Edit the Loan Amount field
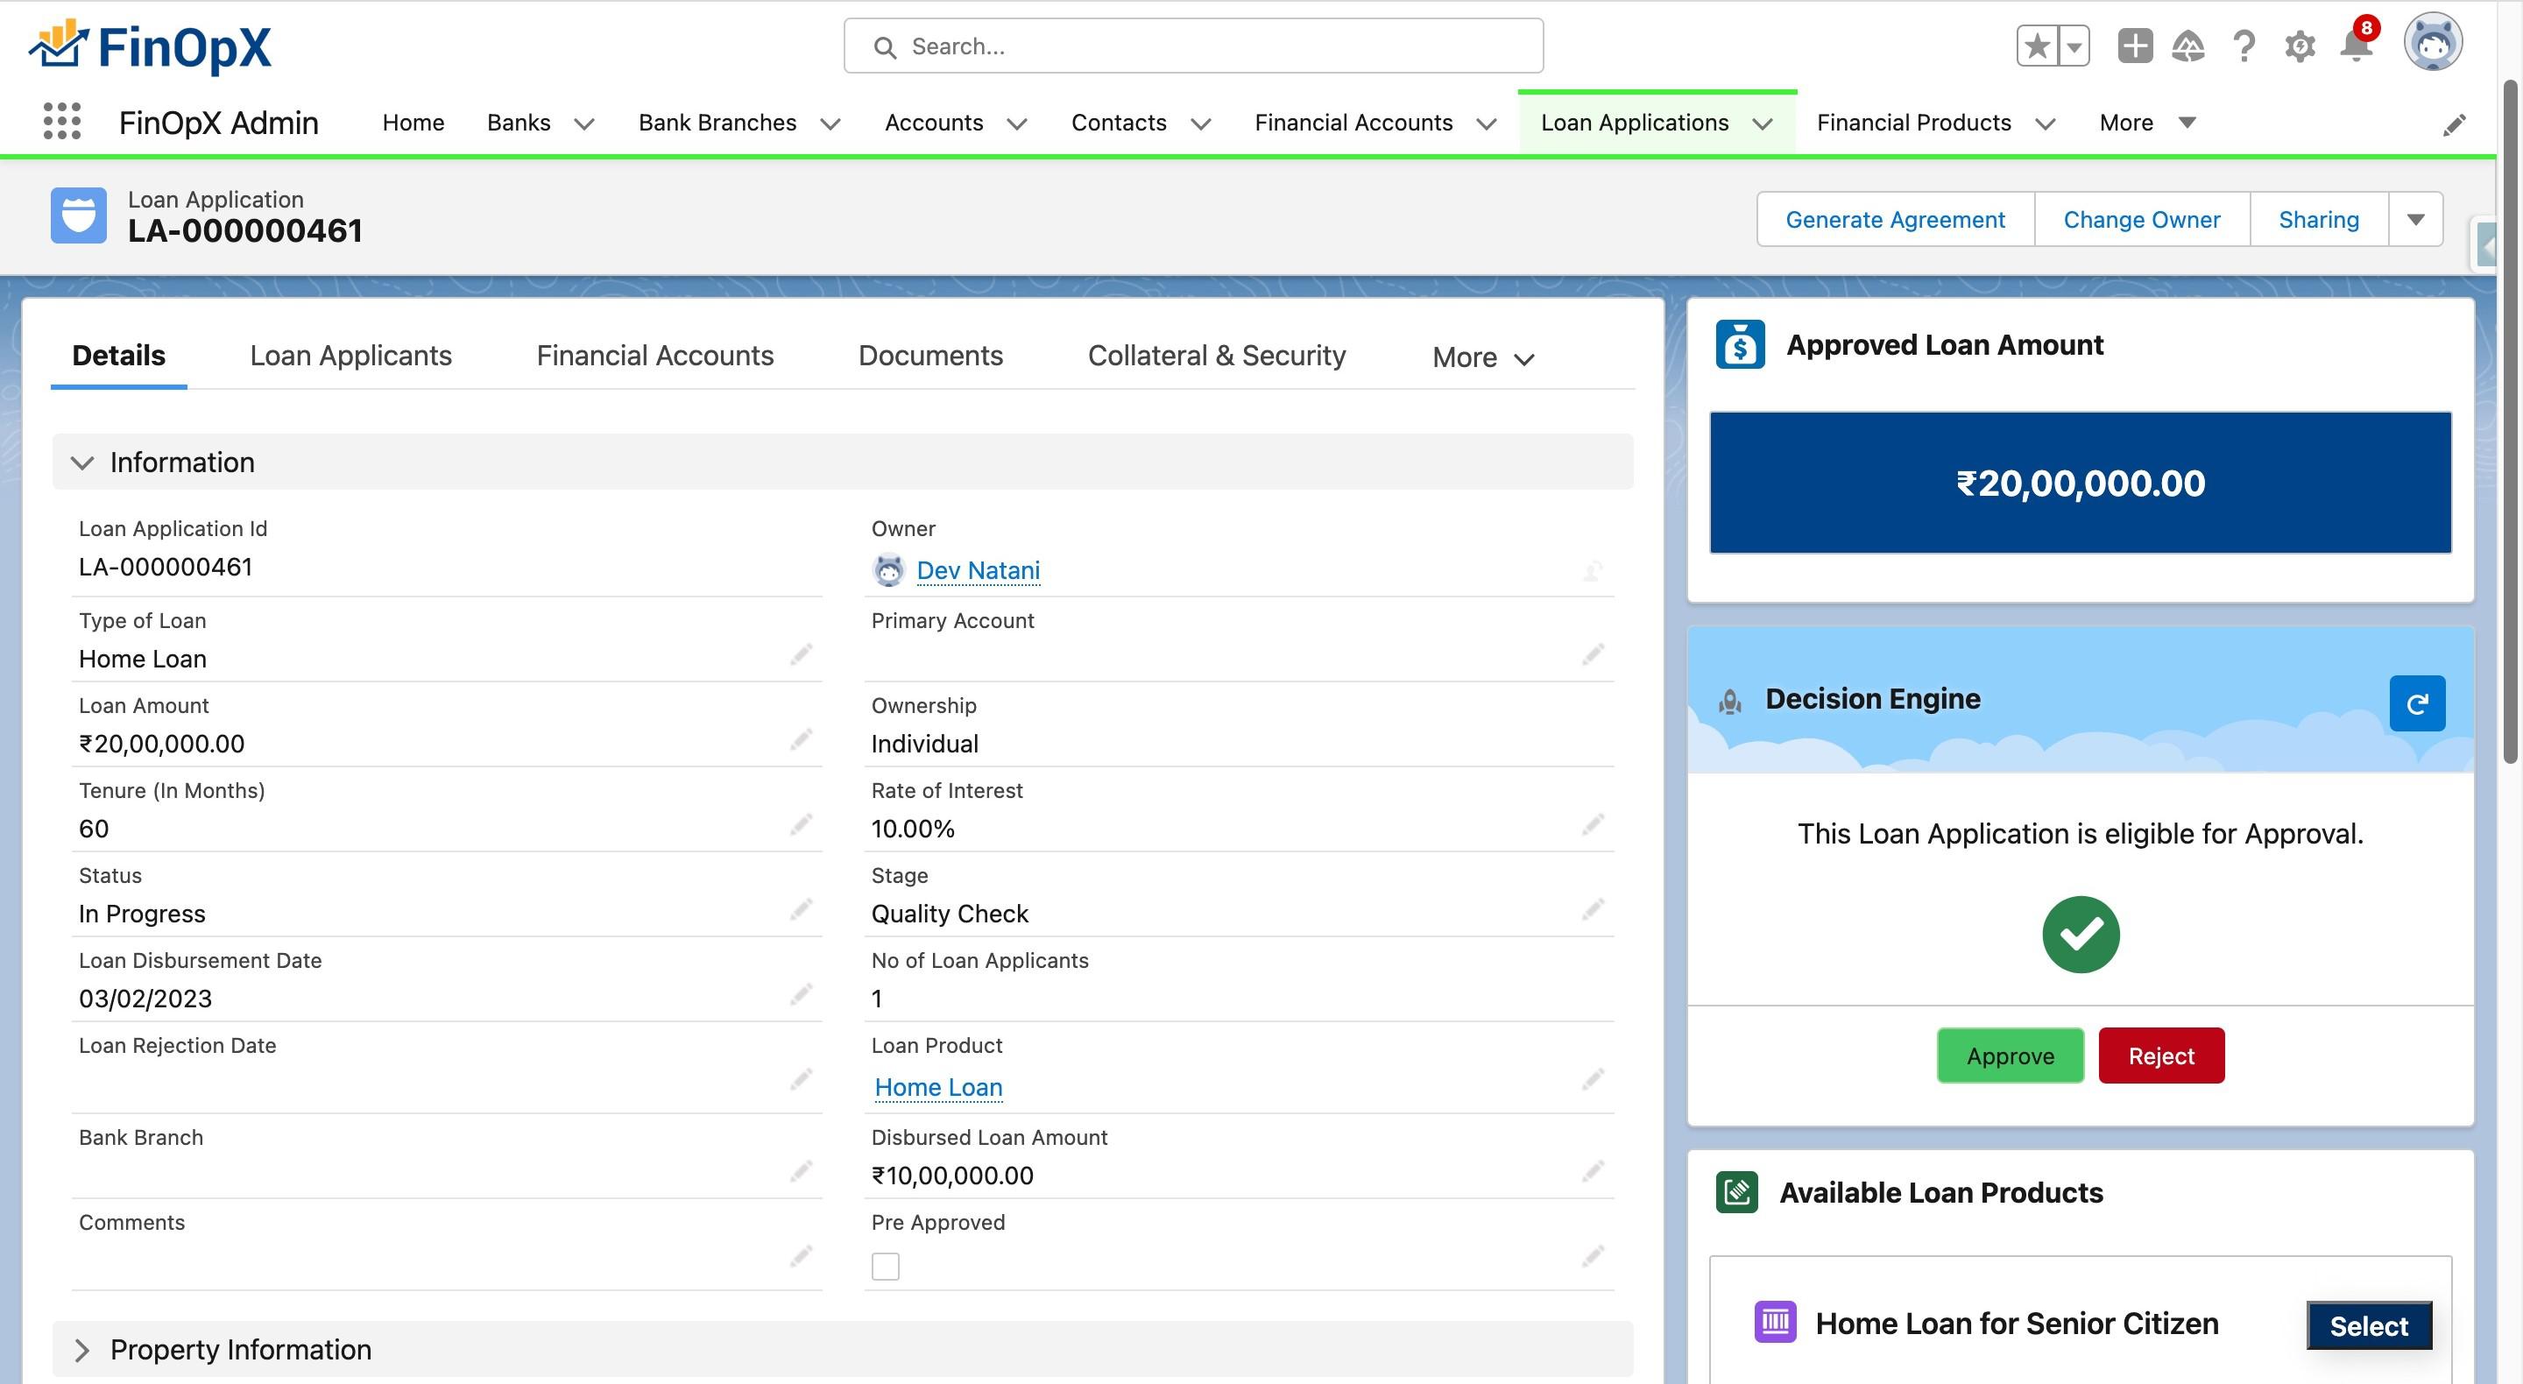 pos(802,739)
